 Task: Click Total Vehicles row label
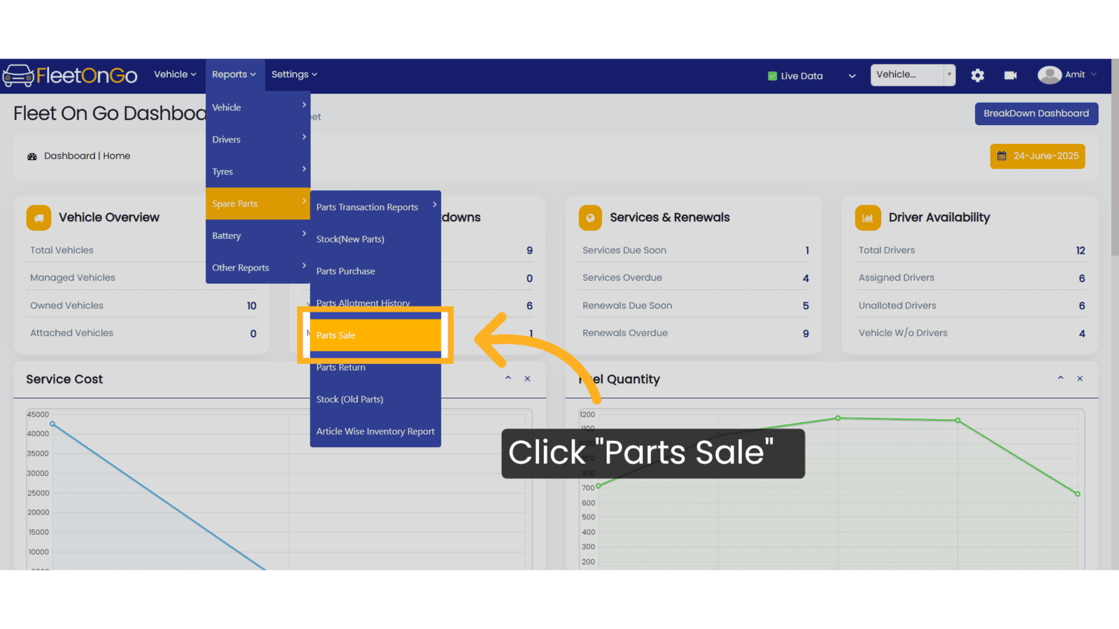62,250
